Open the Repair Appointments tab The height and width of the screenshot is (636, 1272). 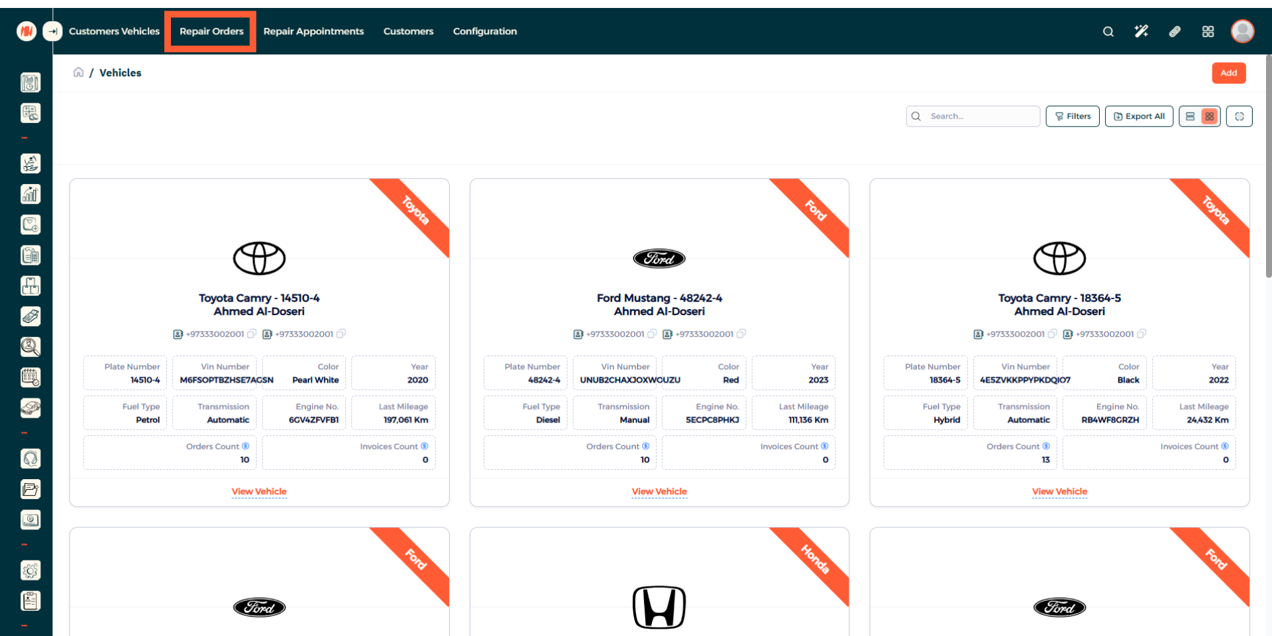(x=313, y=31)
